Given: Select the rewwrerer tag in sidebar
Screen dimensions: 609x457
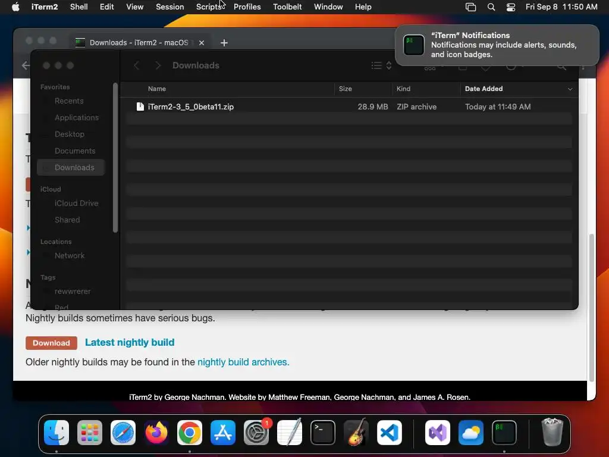Looking at the screenshot, I should (72, 292).
